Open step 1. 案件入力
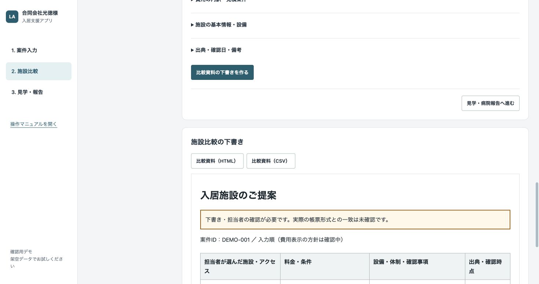 point(38,50)
